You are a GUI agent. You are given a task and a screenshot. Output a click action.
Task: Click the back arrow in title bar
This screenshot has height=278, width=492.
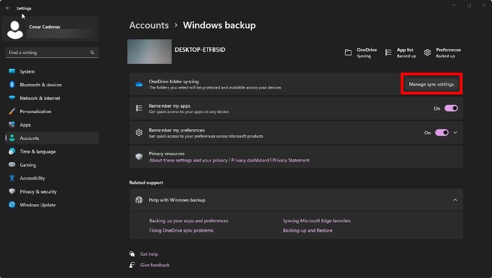[x=8, y=8]
